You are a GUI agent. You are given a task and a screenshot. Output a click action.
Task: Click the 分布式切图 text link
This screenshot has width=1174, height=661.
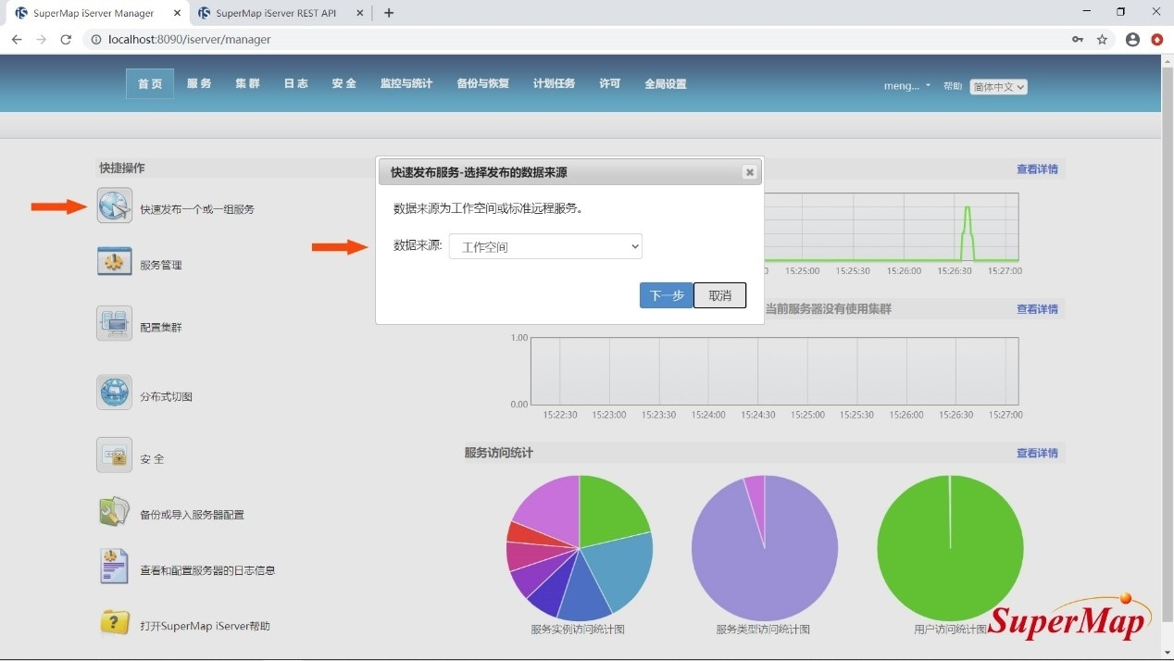(167, 396)
